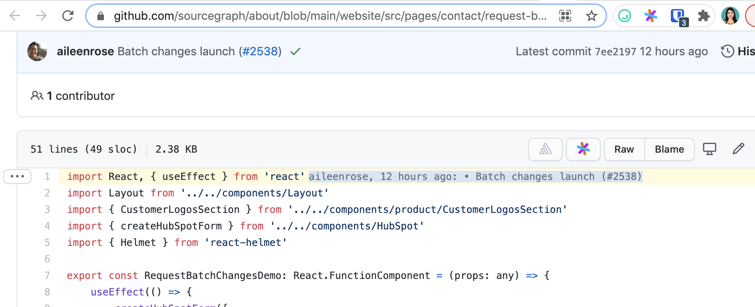Click the '1 contributor' text
This screenshot has height=307, width=755.
click(x=81, y=96)
